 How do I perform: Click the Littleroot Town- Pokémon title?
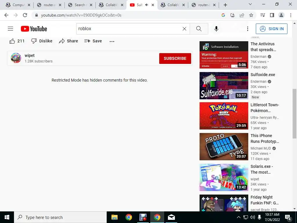pos(265,108)
